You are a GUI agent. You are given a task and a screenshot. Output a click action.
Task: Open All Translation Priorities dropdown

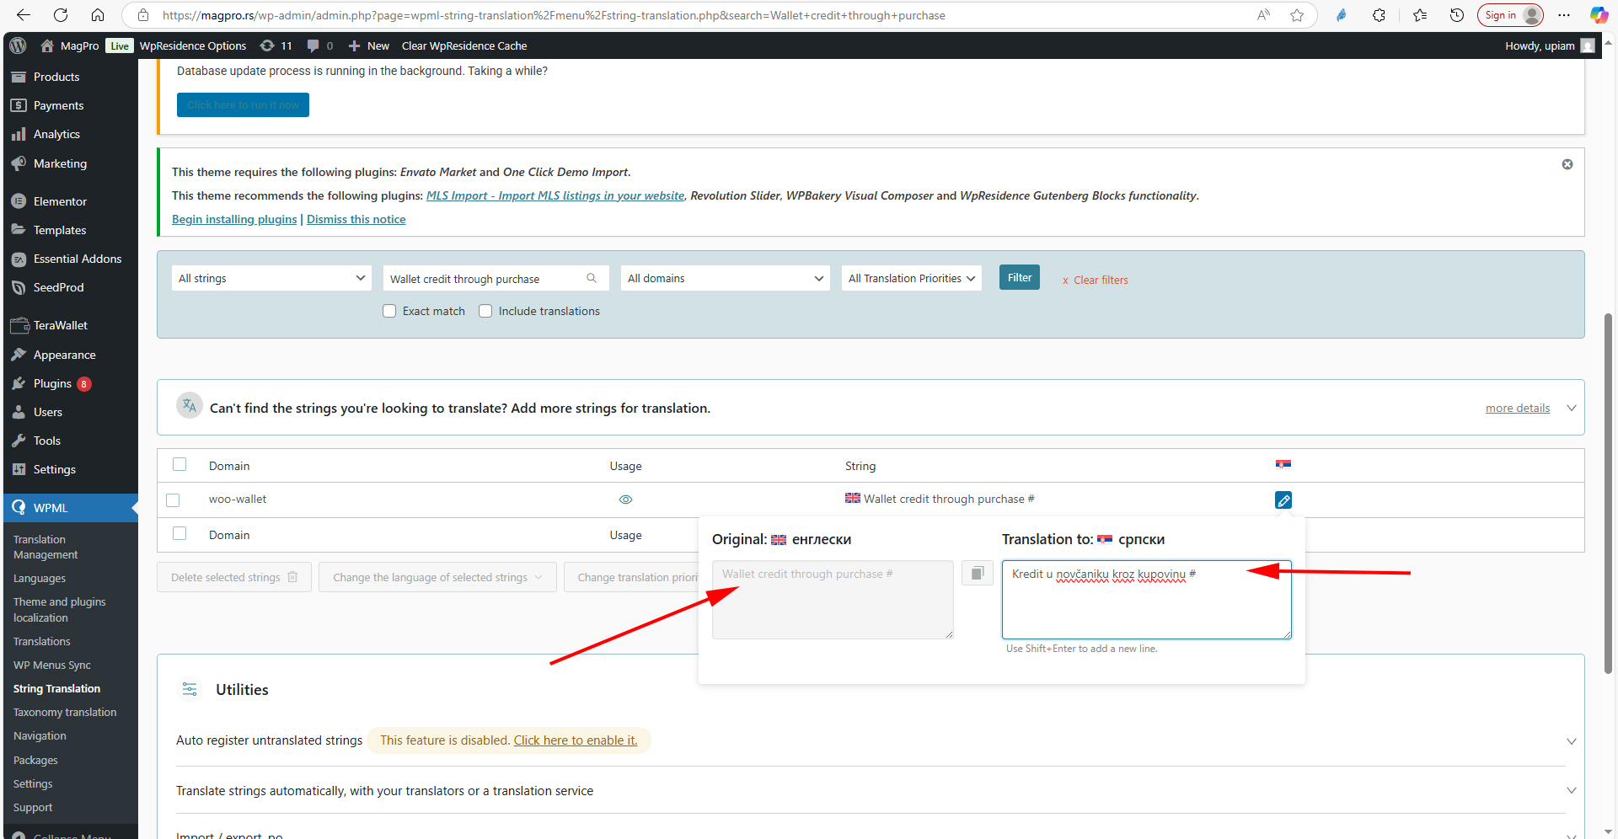(x=912, y=278)
